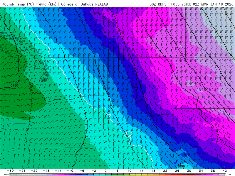Click the positive "6" color scale label

pos(117,171)
